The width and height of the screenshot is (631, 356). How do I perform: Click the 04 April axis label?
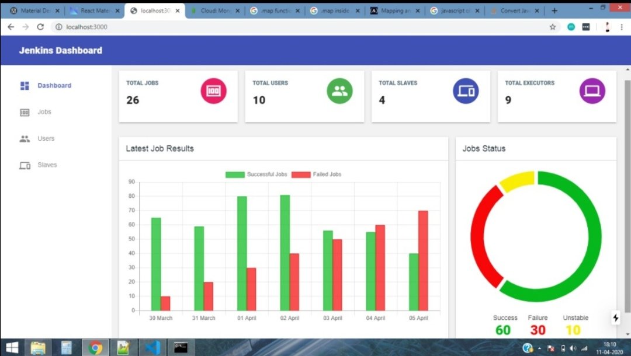(376, 318)
